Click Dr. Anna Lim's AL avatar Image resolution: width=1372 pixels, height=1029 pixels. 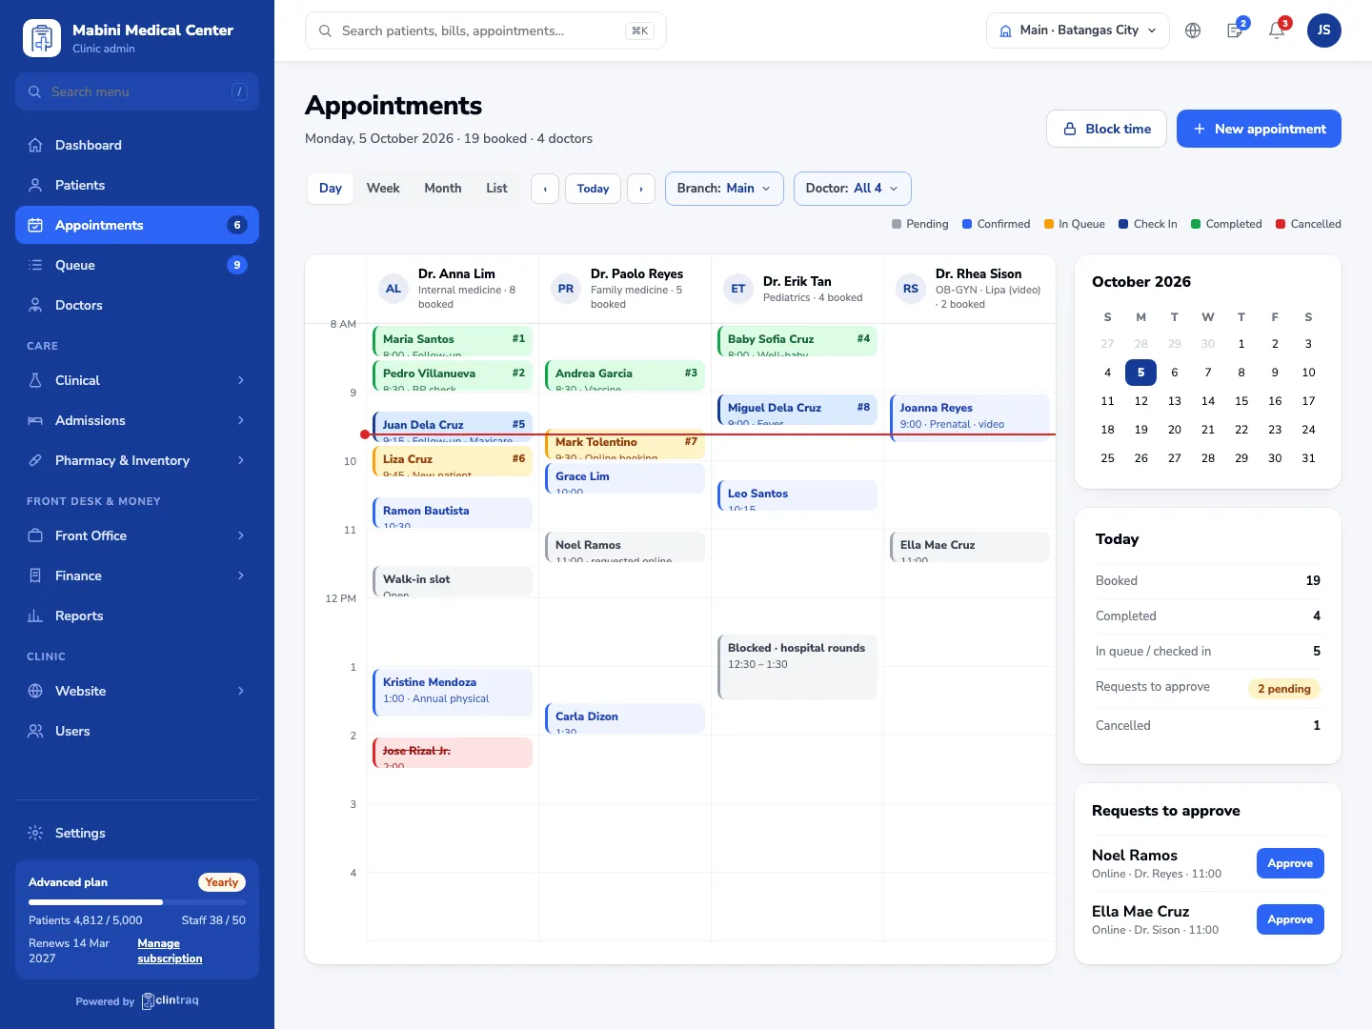tap(393, 289)
